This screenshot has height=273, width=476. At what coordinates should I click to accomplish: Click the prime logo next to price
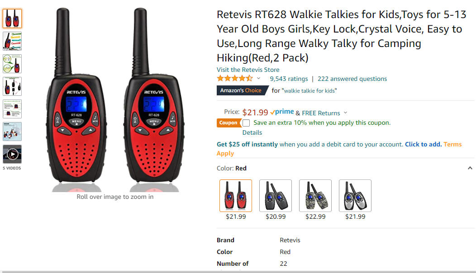282,112
